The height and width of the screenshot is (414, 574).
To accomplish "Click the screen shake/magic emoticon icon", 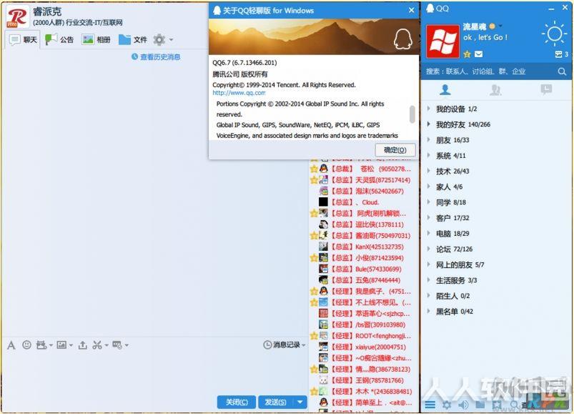I will [41, 345].
